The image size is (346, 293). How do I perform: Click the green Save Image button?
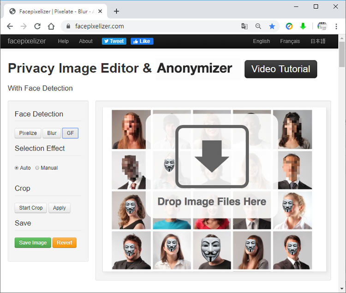[33, 243]
